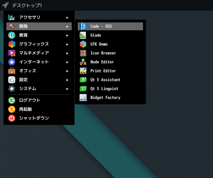Click the Qt 5 Assistant icon

(x=83, y=80)
